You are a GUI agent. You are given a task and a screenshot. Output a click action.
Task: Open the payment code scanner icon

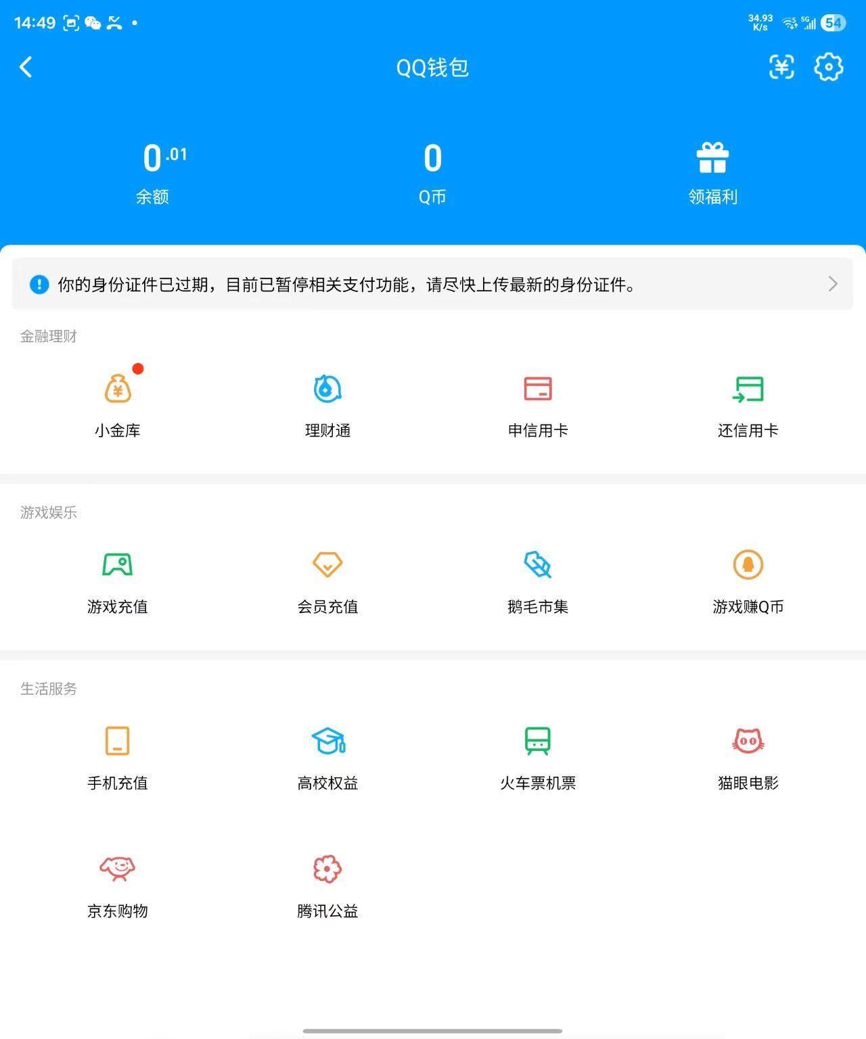(781, 68)
